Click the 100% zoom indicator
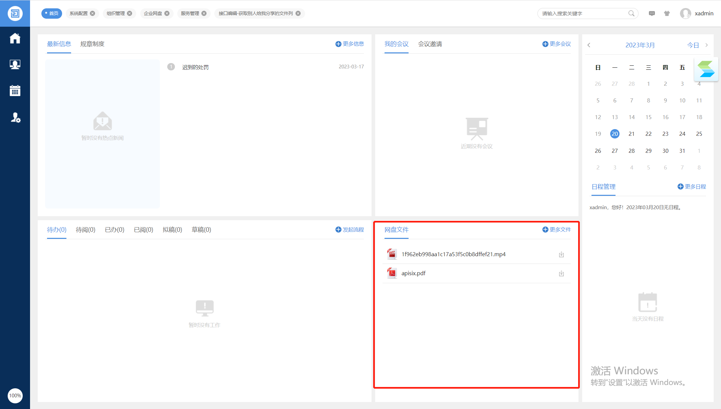 pos(15,396)
